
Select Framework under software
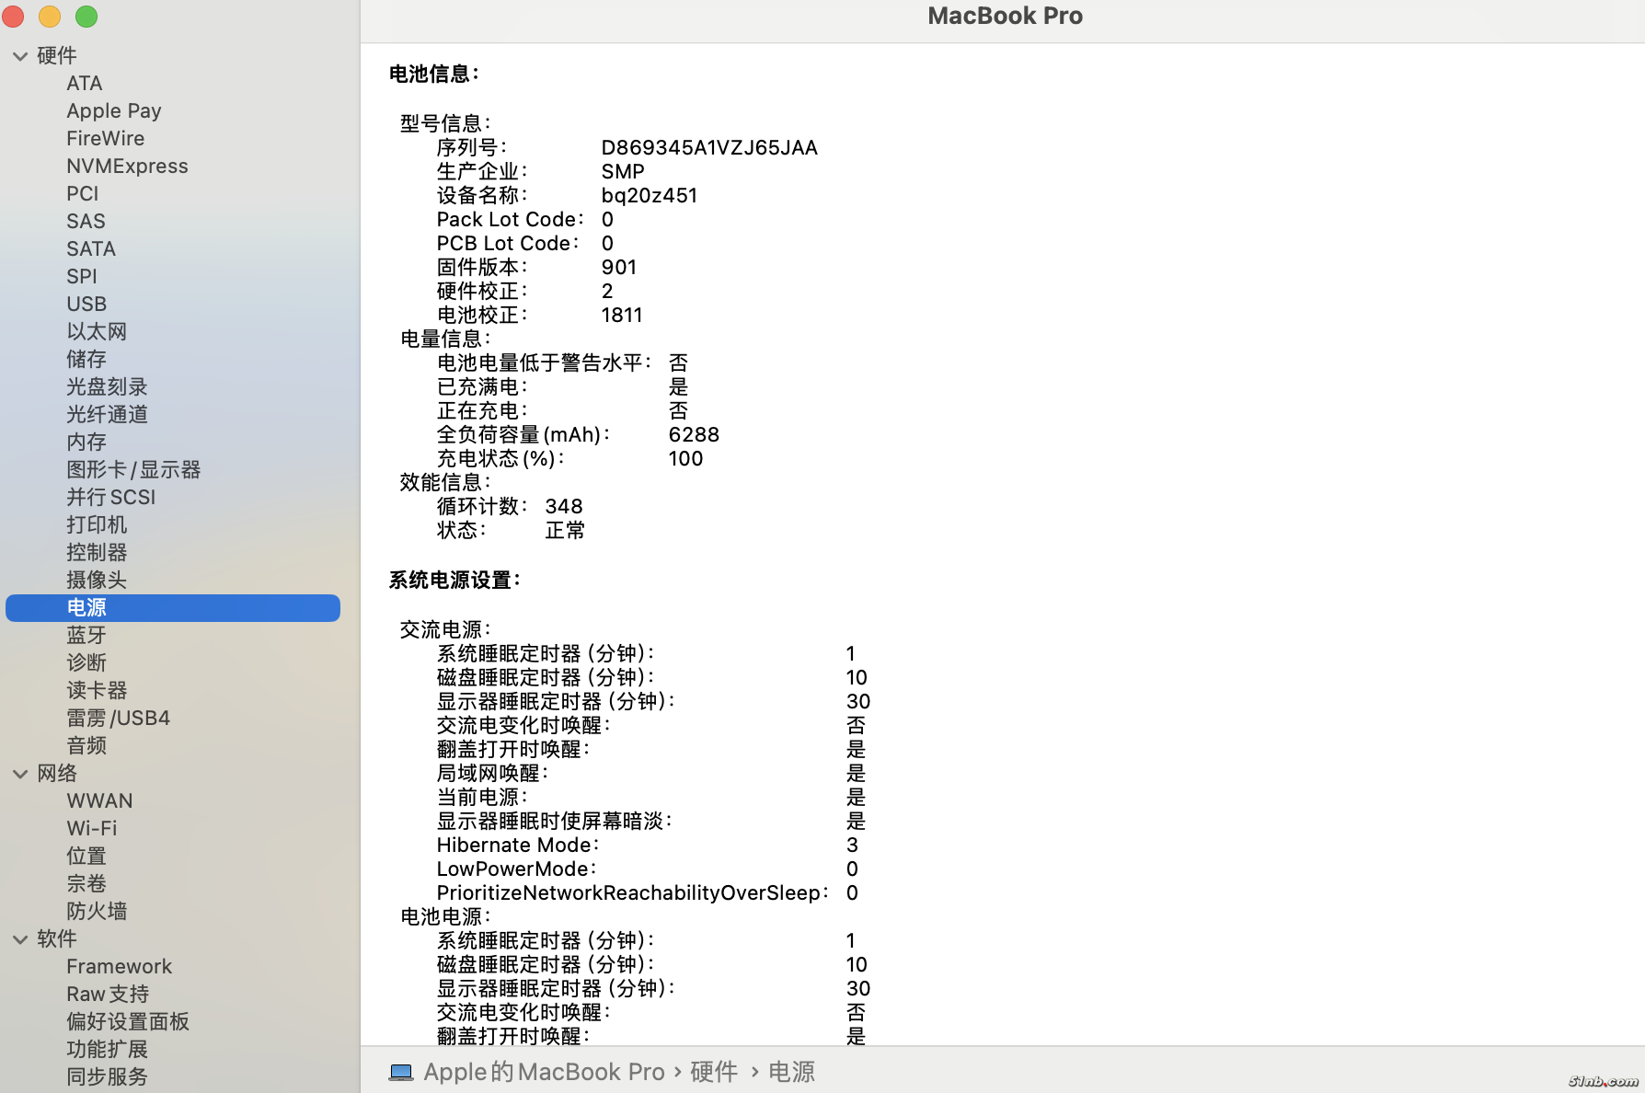[x=119, y=966]
